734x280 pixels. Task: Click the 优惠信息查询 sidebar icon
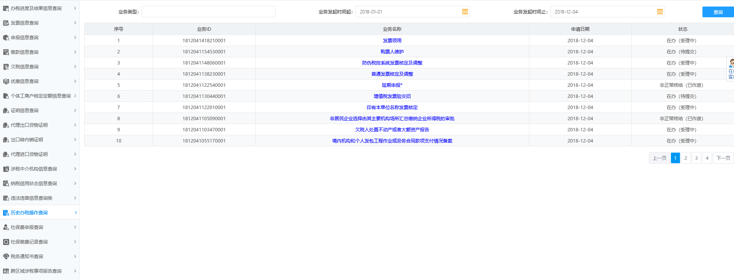coord(6,81)
